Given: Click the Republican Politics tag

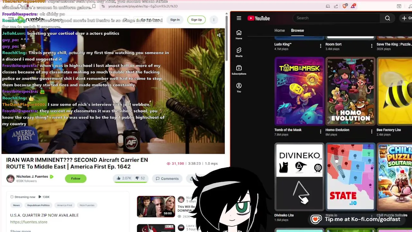Looking at the screenshot, I should click(38, 205).
